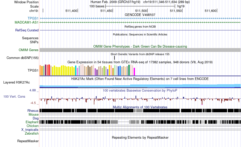Click the Window Position track label

[26, 2]
